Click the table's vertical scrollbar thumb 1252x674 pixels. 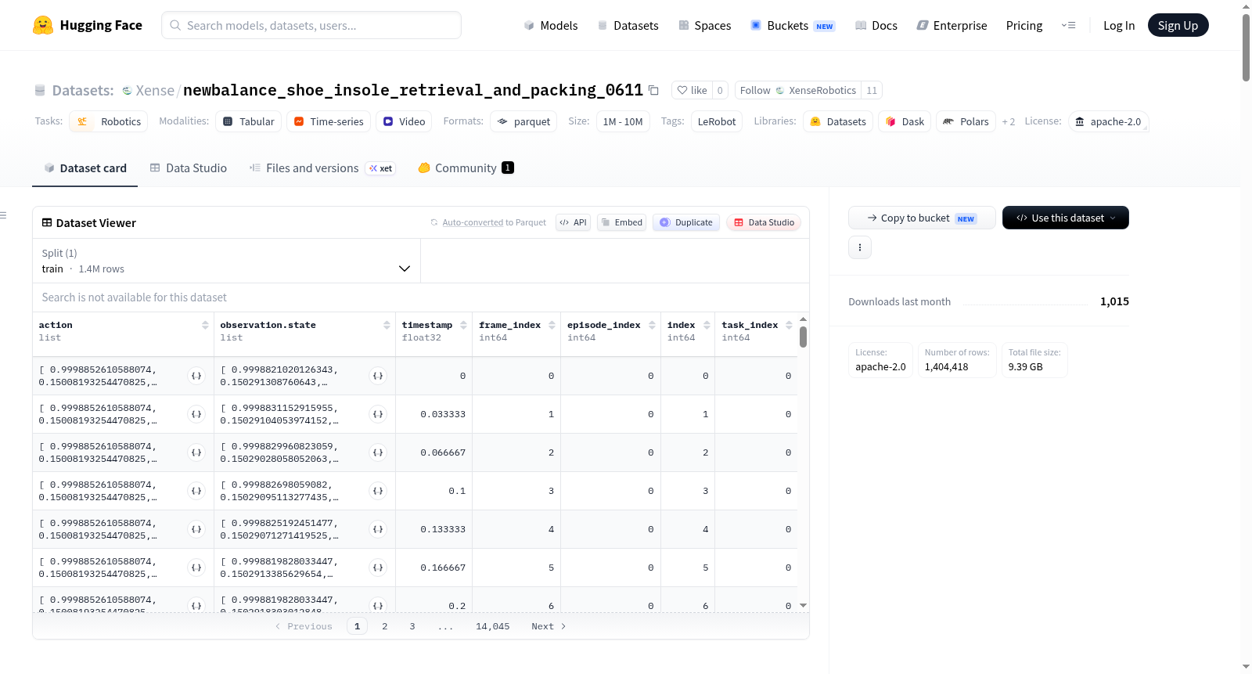pyautogui.click(x=803, y=337)
